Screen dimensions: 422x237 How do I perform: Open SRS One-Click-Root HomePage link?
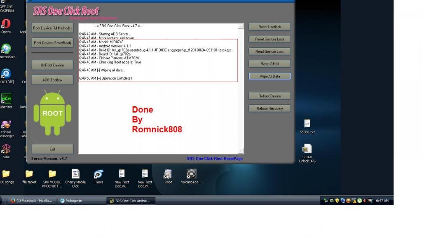point(215,159)
